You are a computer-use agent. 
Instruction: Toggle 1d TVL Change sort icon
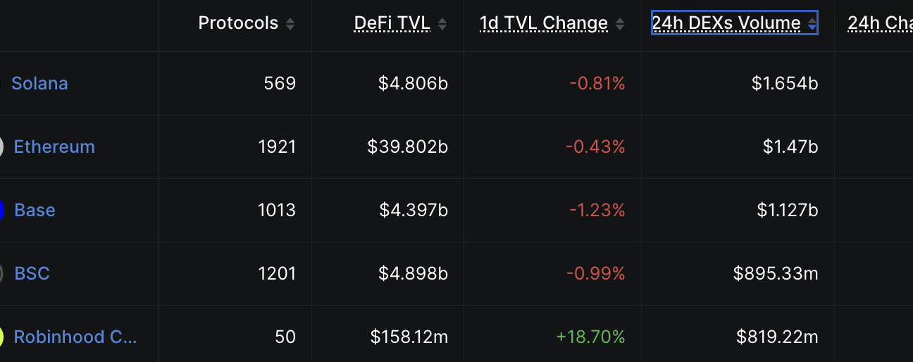pyautogui.click(x=619, y=24)
